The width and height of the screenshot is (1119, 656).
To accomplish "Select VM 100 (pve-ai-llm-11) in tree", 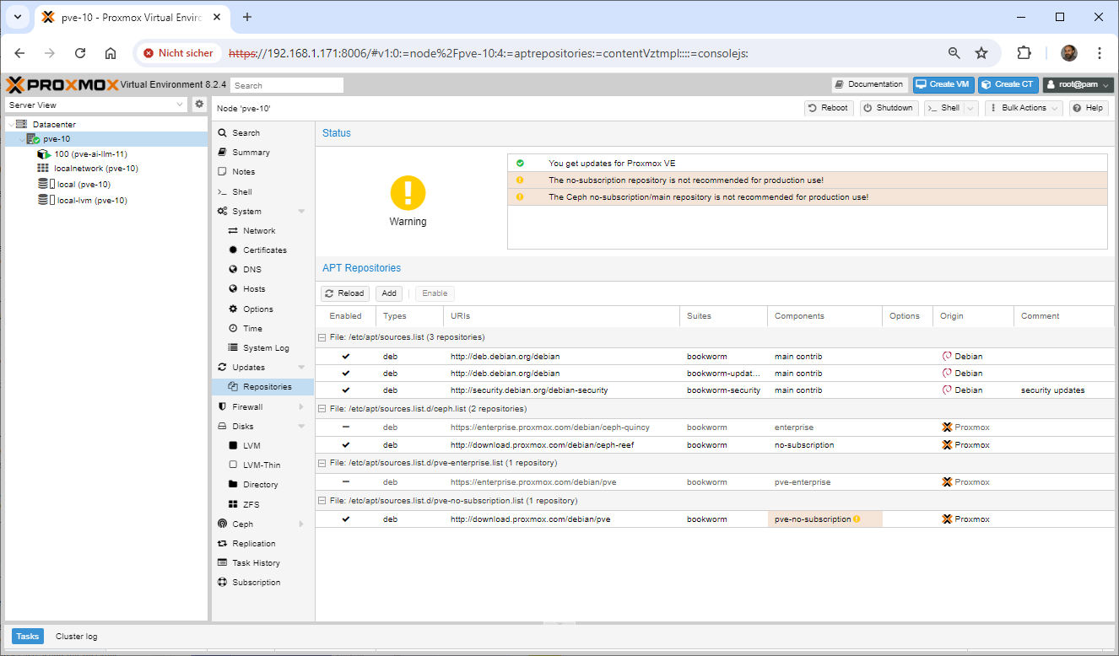I will click(90, 154).
